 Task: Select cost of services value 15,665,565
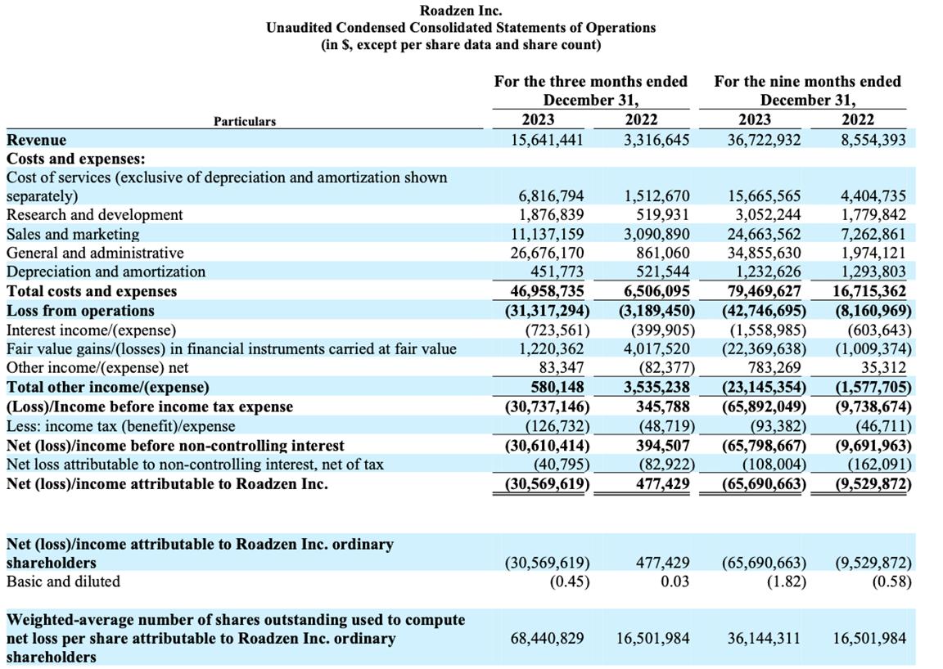point(765,196)
